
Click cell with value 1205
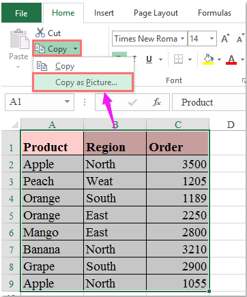(177, 181)
